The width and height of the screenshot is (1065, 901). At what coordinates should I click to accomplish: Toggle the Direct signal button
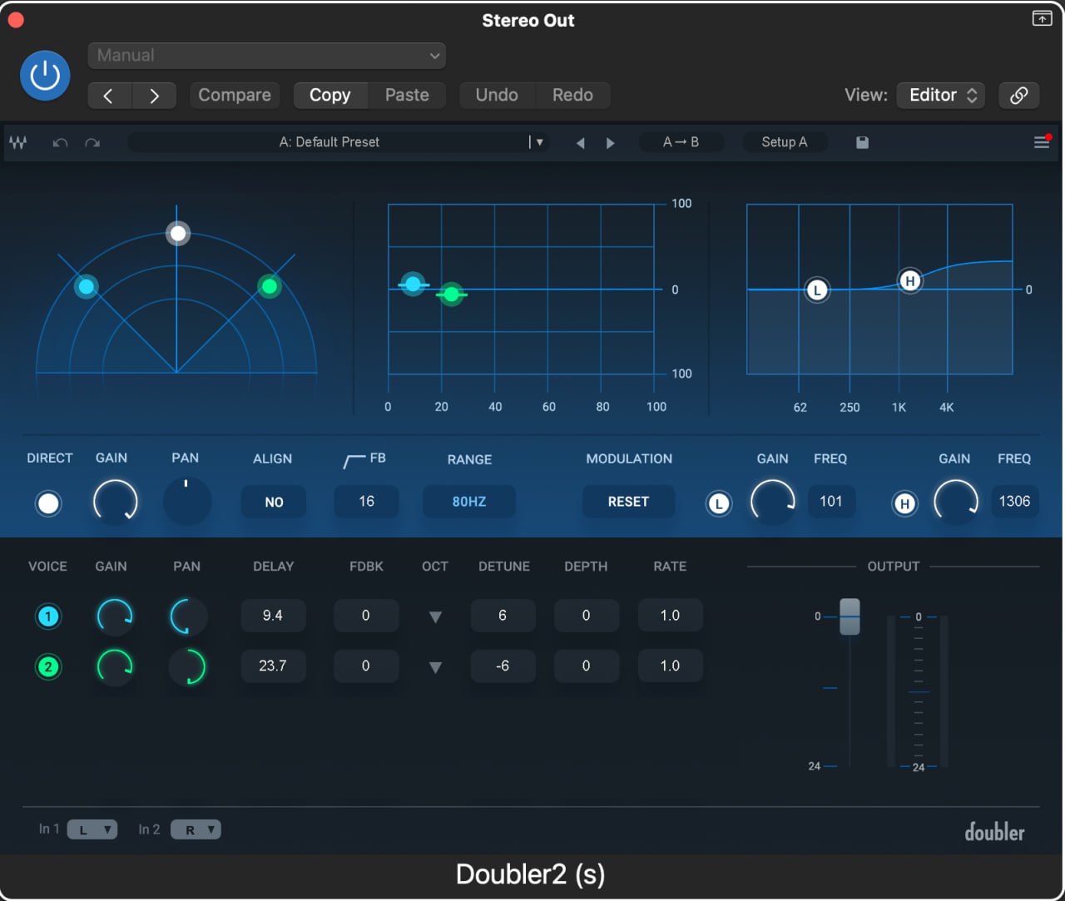coord(48,503)
